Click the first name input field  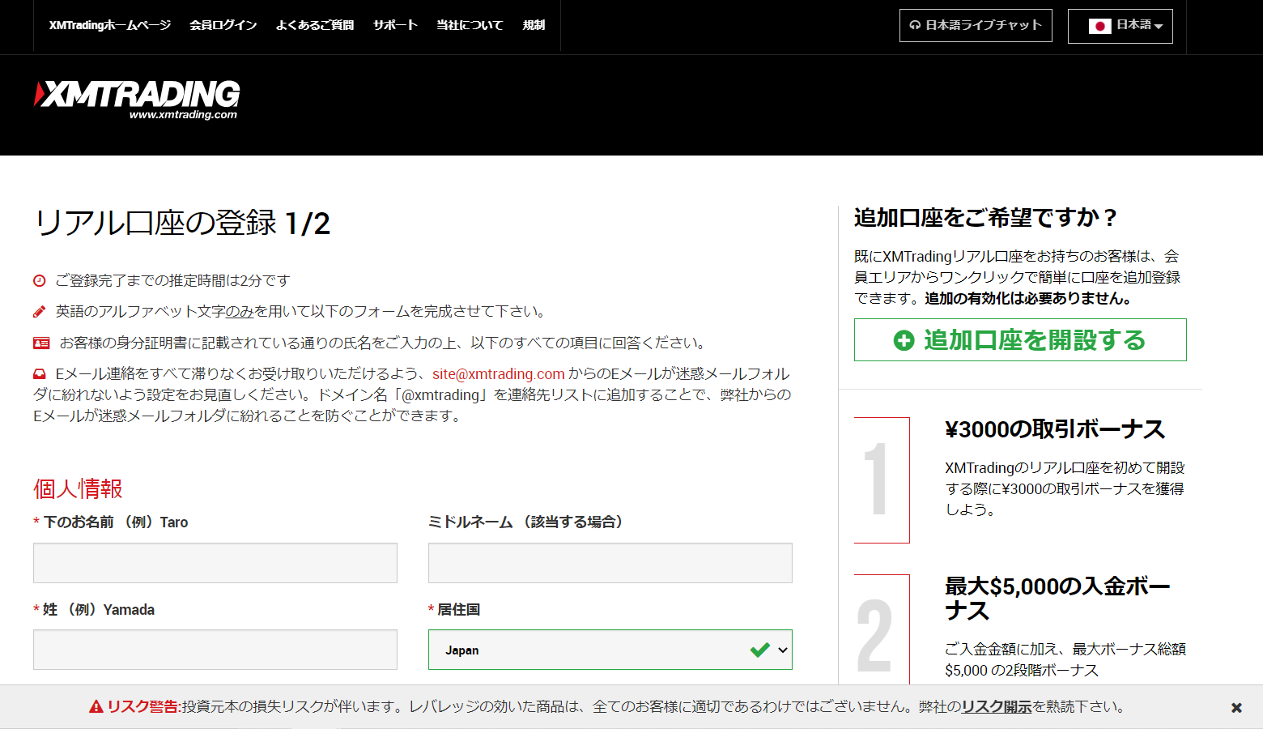215,562
